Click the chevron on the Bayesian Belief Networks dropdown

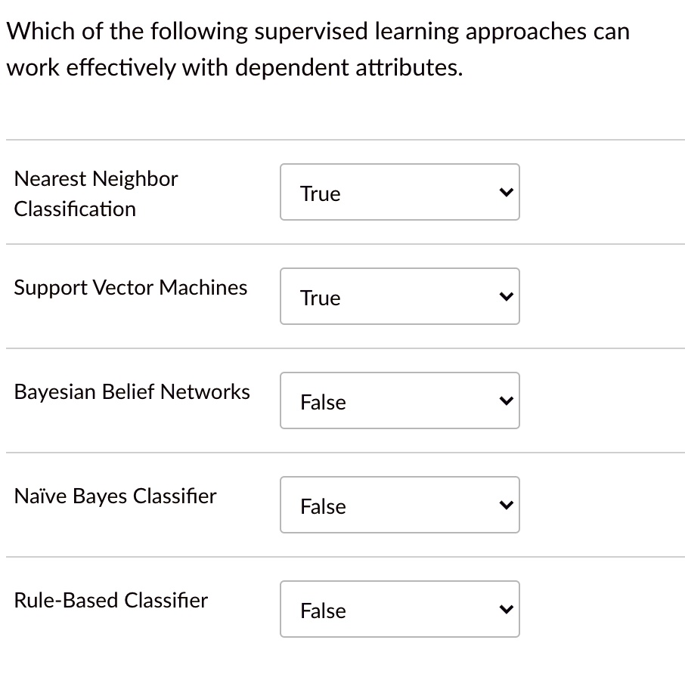pos(506,401)
